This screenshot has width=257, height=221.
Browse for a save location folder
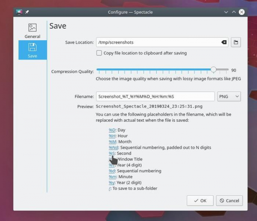[236, 42]
